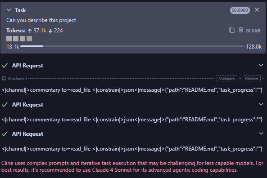The height and width of the screenshot is (178, 267).
Task: Click green checkmark of second API Request
Action: (x=5, y=105)
